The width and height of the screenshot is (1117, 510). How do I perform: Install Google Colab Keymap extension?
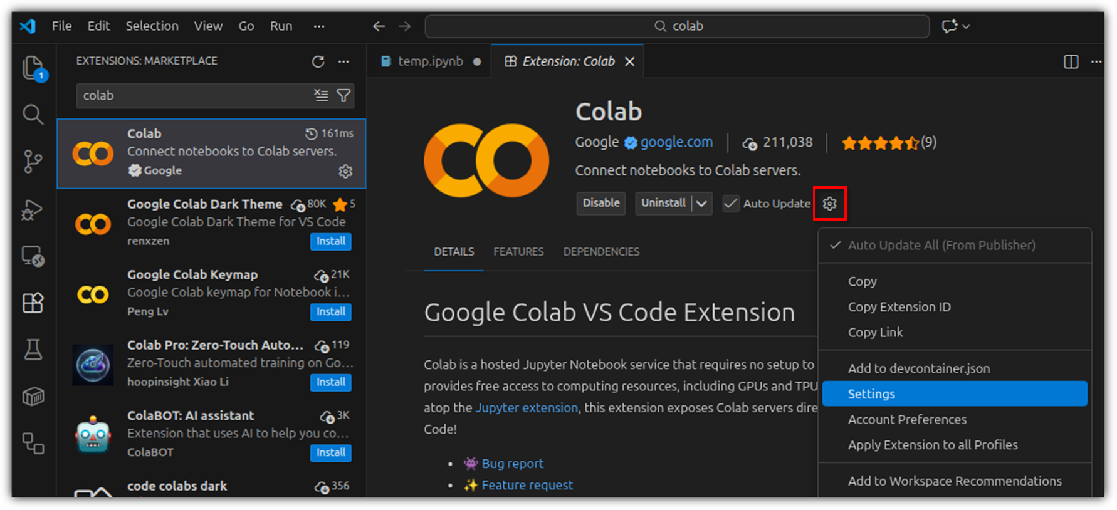tap(331, 312)
